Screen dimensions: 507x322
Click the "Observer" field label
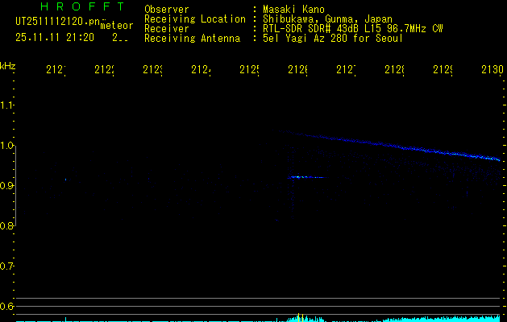coord(167,10)
